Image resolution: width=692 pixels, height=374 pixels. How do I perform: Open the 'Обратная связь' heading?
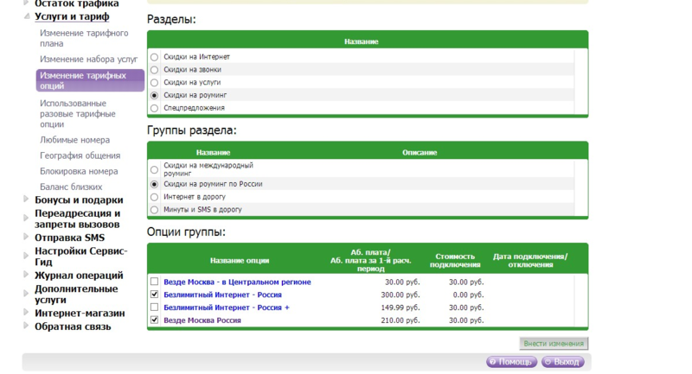pos(73,326)
